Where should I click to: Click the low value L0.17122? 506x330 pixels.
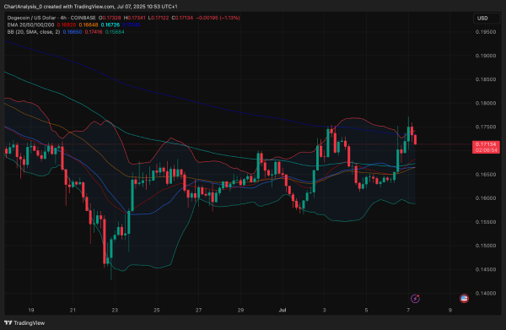coord(159,18)
